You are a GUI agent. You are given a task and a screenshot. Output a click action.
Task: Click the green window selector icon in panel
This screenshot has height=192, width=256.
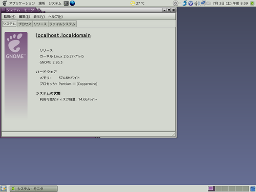(x=252, y=3)
